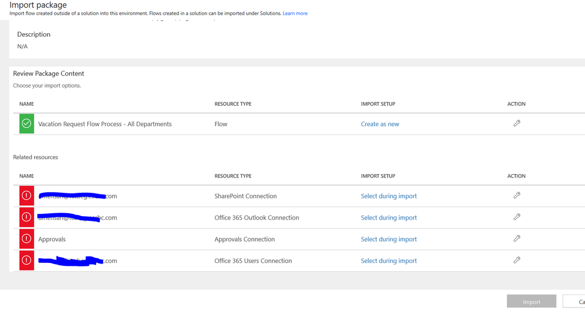585x312 pixels.
Task: Click the Approvals resource name
Action: tap(52, 240)
